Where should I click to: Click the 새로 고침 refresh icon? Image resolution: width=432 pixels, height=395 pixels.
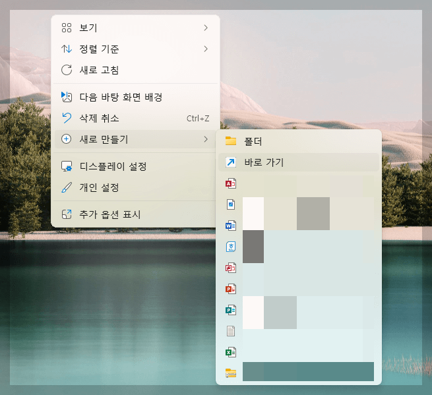[67, 70]
